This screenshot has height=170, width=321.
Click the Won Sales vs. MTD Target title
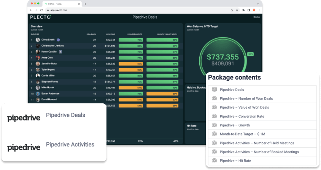(202, 26)
